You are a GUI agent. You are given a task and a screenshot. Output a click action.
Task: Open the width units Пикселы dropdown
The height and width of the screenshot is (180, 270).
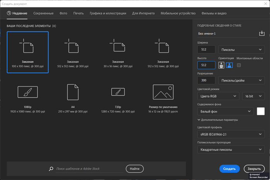click(x=241, y=50)
